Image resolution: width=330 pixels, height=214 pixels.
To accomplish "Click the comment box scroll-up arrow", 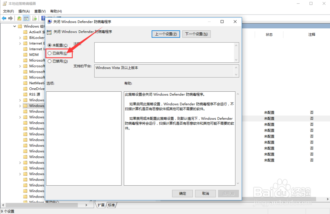I will click(236, 45).
